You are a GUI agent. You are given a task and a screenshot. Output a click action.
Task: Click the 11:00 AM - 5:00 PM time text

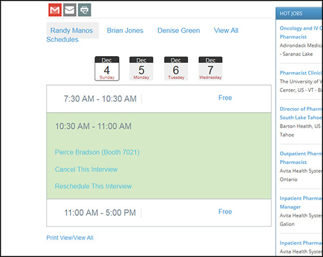[x=100, y=213]
